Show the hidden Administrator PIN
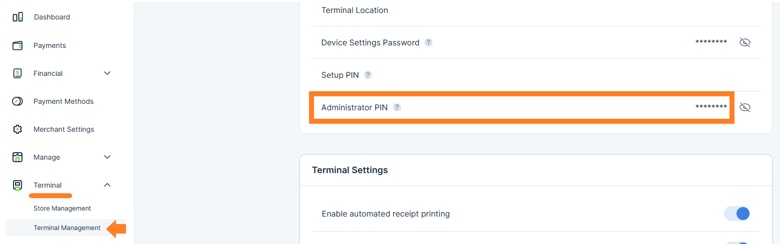780x244 pixels. (x=745, y=107)
